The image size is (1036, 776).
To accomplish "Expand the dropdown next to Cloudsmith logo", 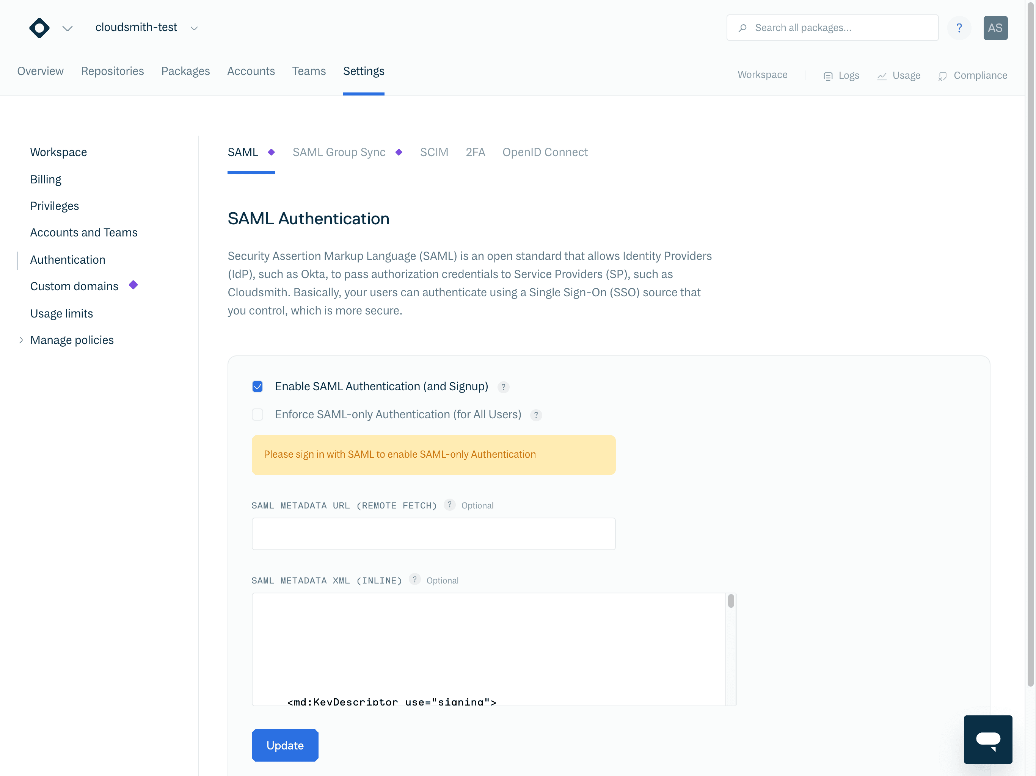I will pyautogui.click(x=67, y=28).
